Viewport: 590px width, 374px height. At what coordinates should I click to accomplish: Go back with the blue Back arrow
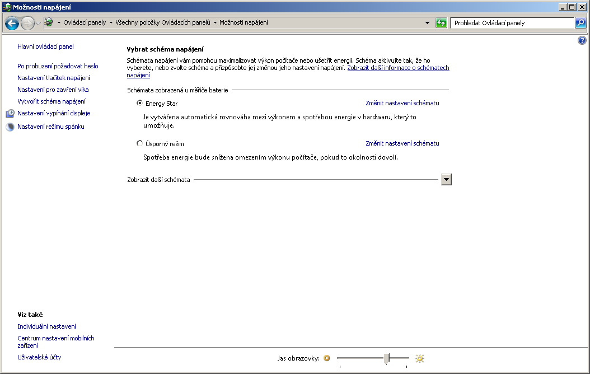pyautogui.click(x=12, y=23)
